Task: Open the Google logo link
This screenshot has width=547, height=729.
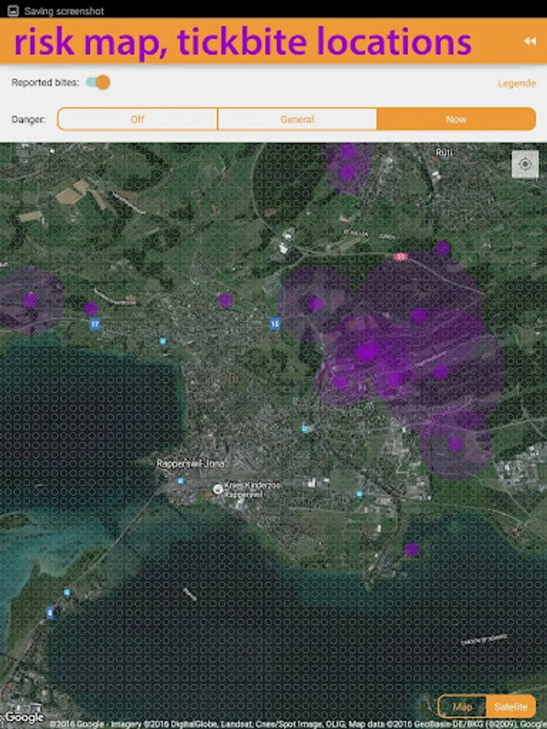Action: point(24,718)
